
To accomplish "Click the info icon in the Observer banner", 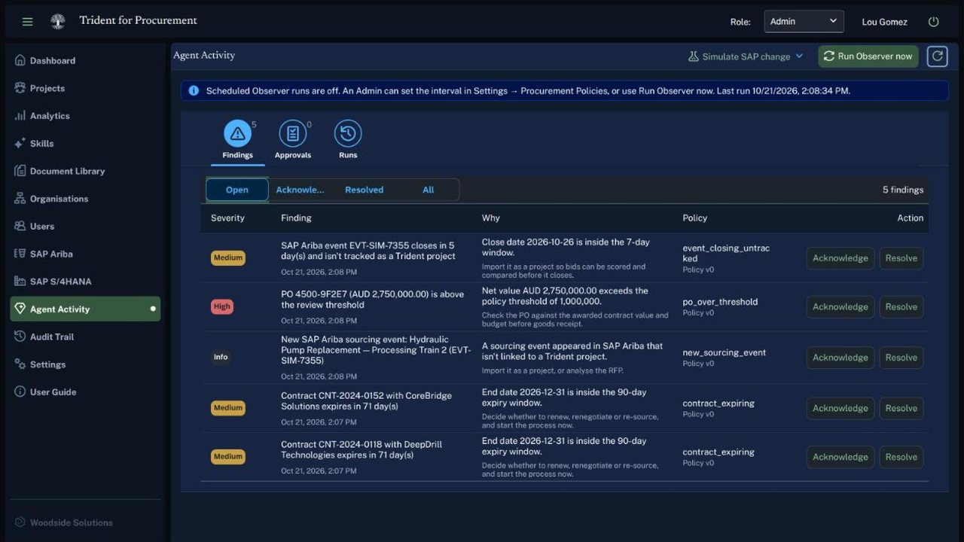I will pyautogui.click(x=194, y=90).
